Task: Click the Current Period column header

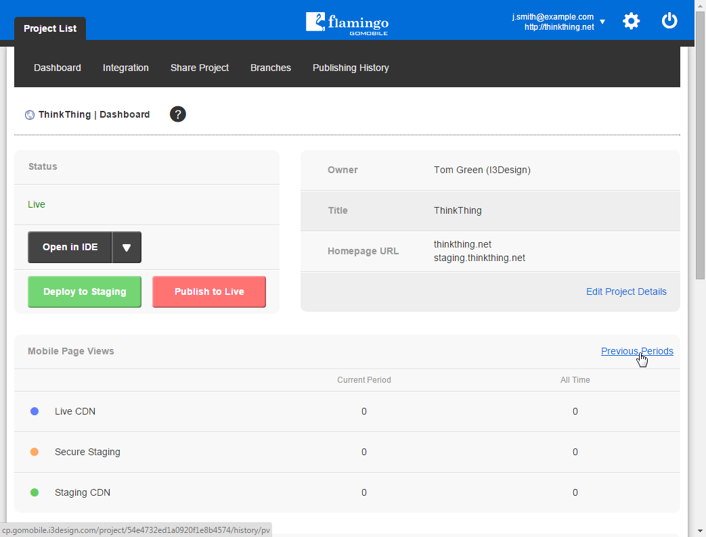Action: click(364, 380)
